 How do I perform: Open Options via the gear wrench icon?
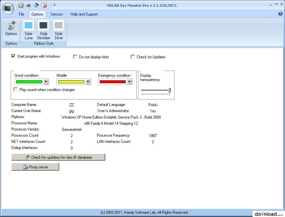tap(11, 29)
